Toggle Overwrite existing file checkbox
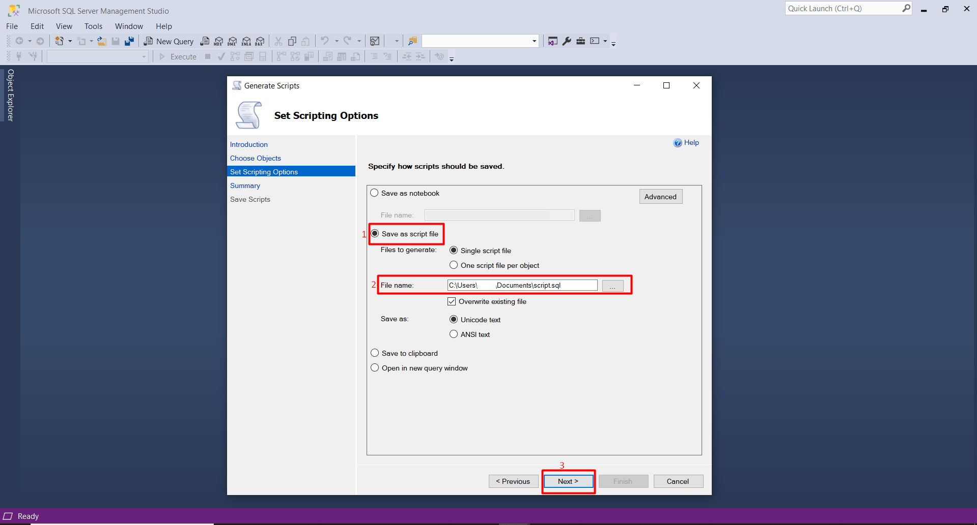Screen dimensions: 977x525 452,301
